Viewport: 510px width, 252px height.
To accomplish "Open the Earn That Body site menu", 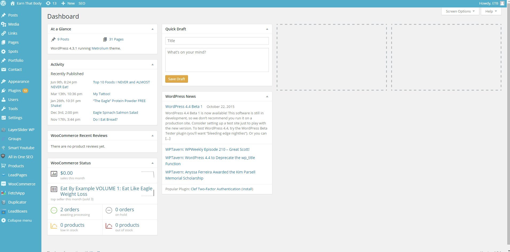I will tap(26, 3).
